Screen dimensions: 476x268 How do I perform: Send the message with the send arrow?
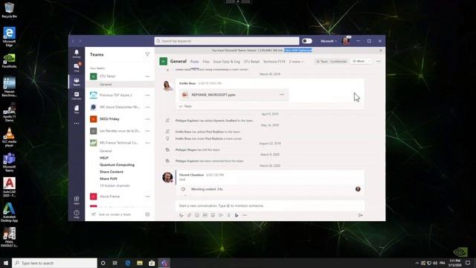pyautogui.click(x=360, y=215)
